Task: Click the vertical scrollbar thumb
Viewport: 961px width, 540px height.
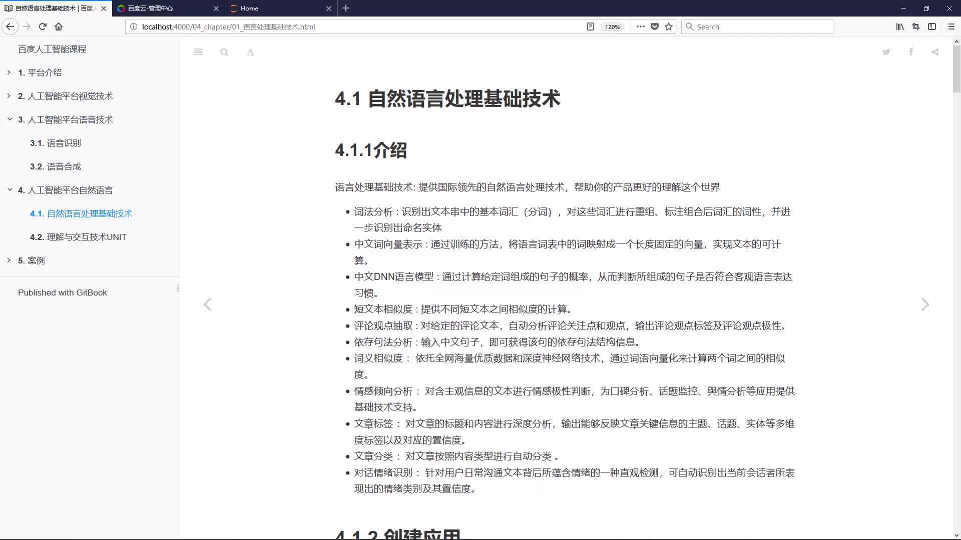Action: [x=956, y=69]
